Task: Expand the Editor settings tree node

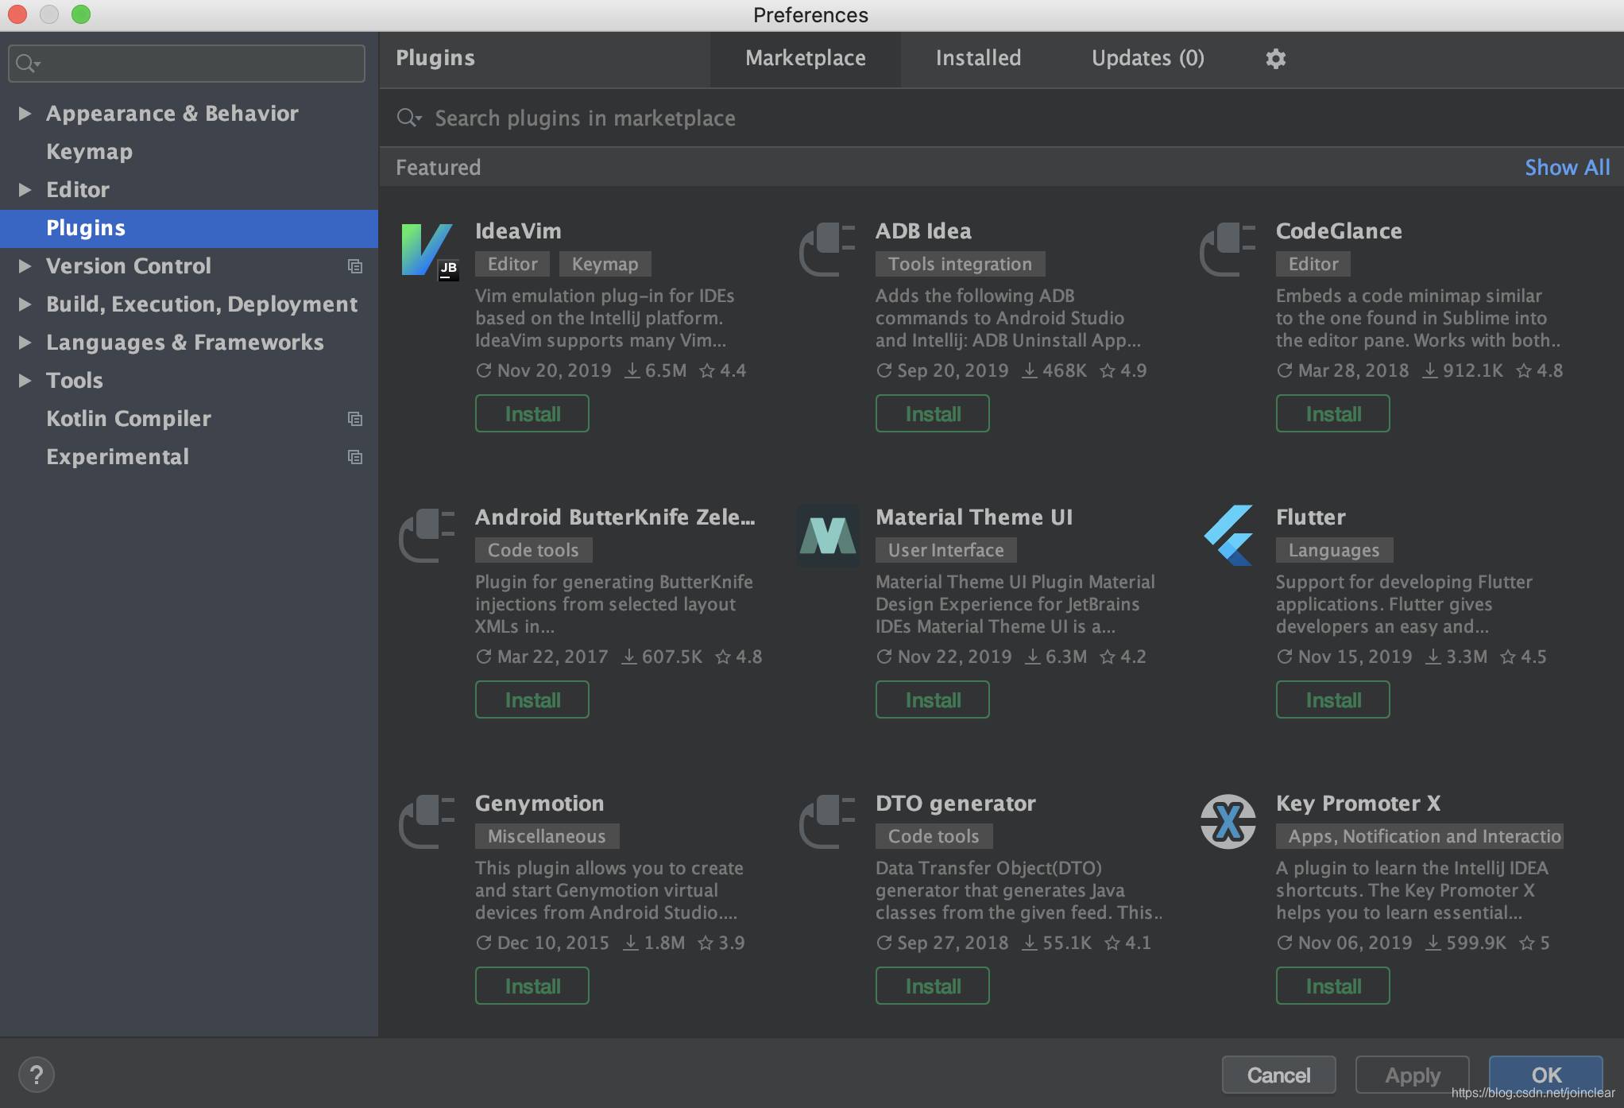Action: [25, 190]
